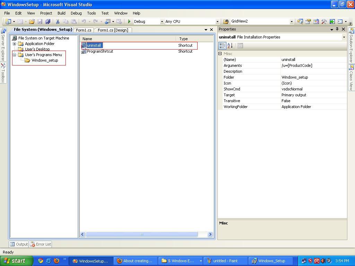The image size is (355, 266).
Task: Switch to the Form1.cs tab
Action: pos(84,30)
